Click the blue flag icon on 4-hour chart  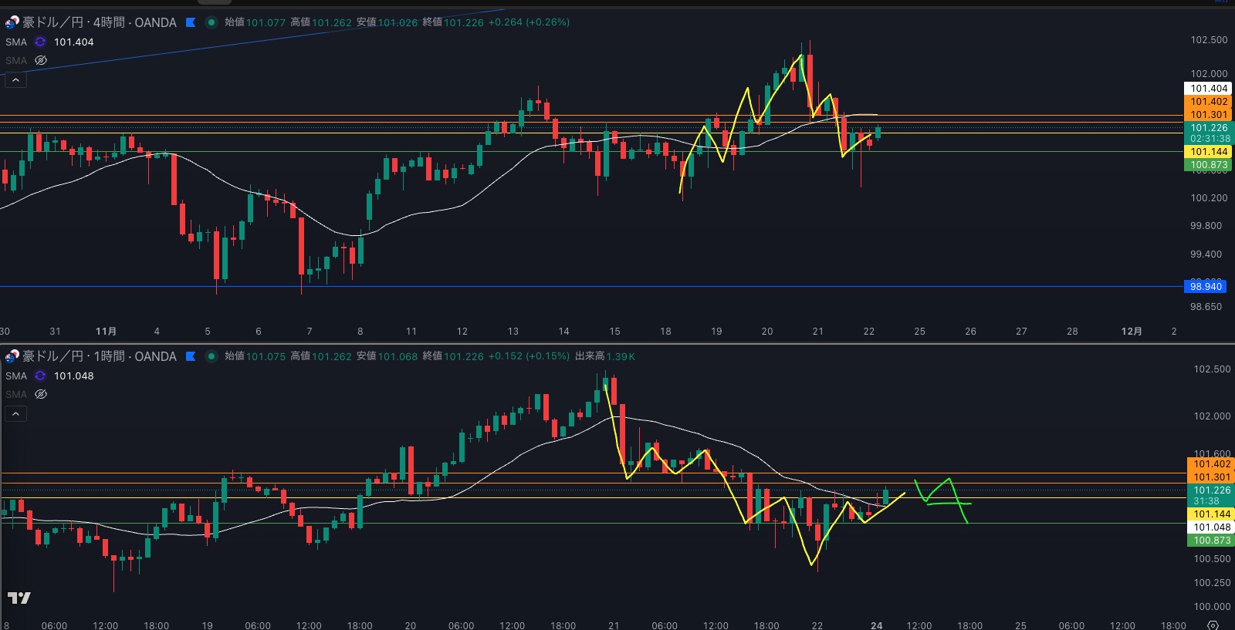191,22
